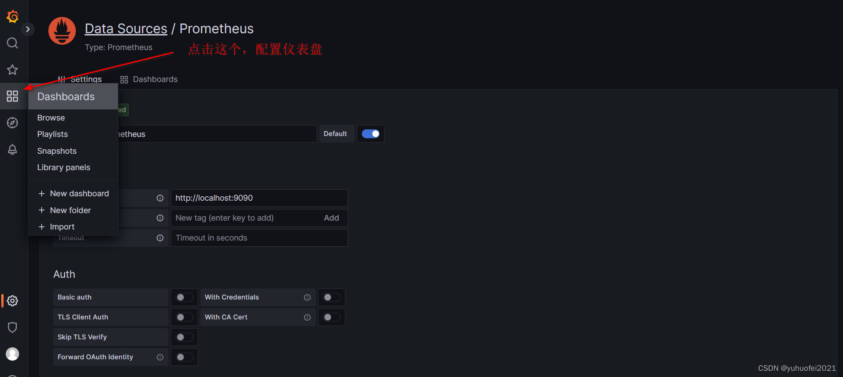Open the user profile avatar

coord(12,354)
